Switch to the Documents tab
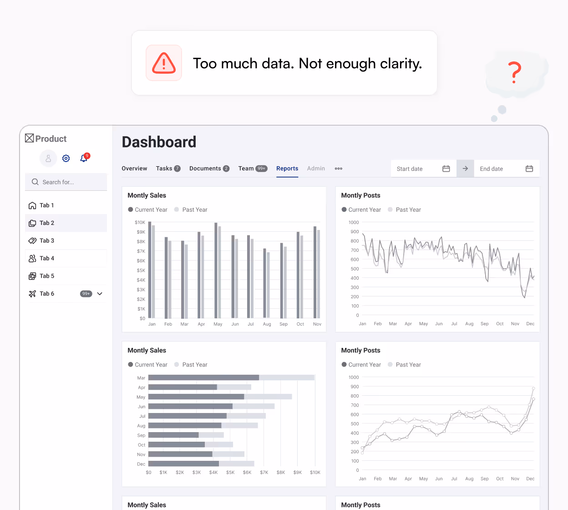 [x=209, y=168]
